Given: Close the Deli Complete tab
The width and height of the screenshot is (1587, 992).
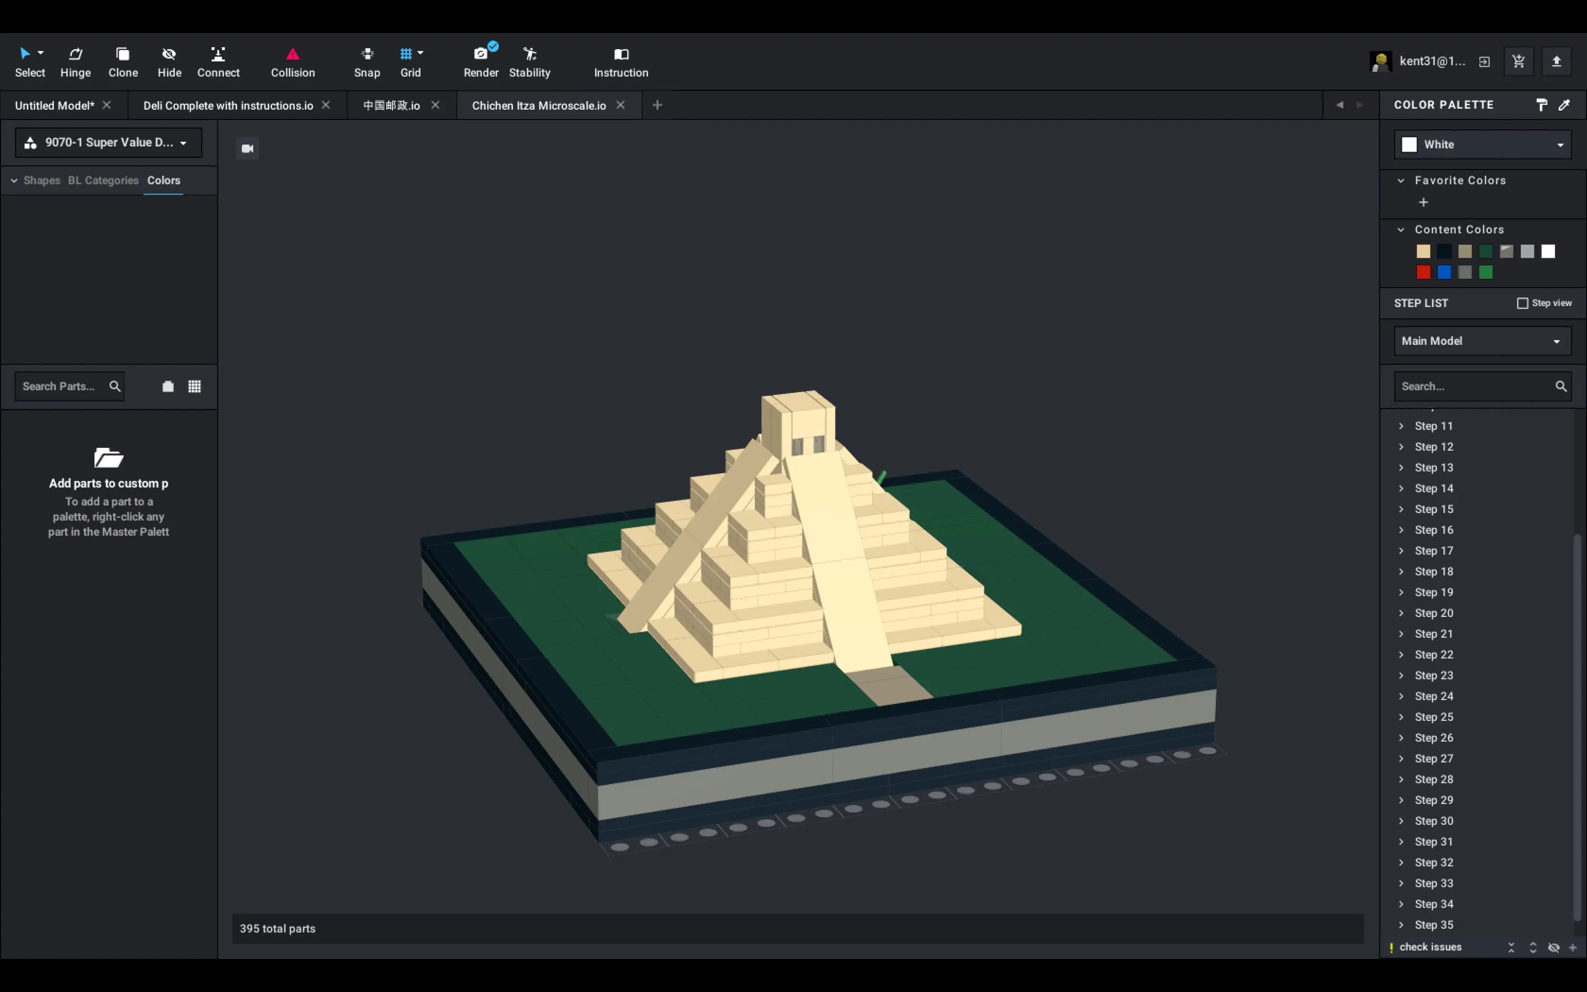Looking at the screenshot, I should click(x=326, y=105).
